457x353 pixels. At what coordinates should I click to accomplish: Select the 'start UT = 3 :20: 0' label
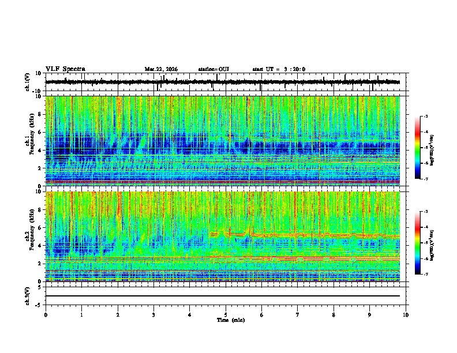[x=279, y=69]
